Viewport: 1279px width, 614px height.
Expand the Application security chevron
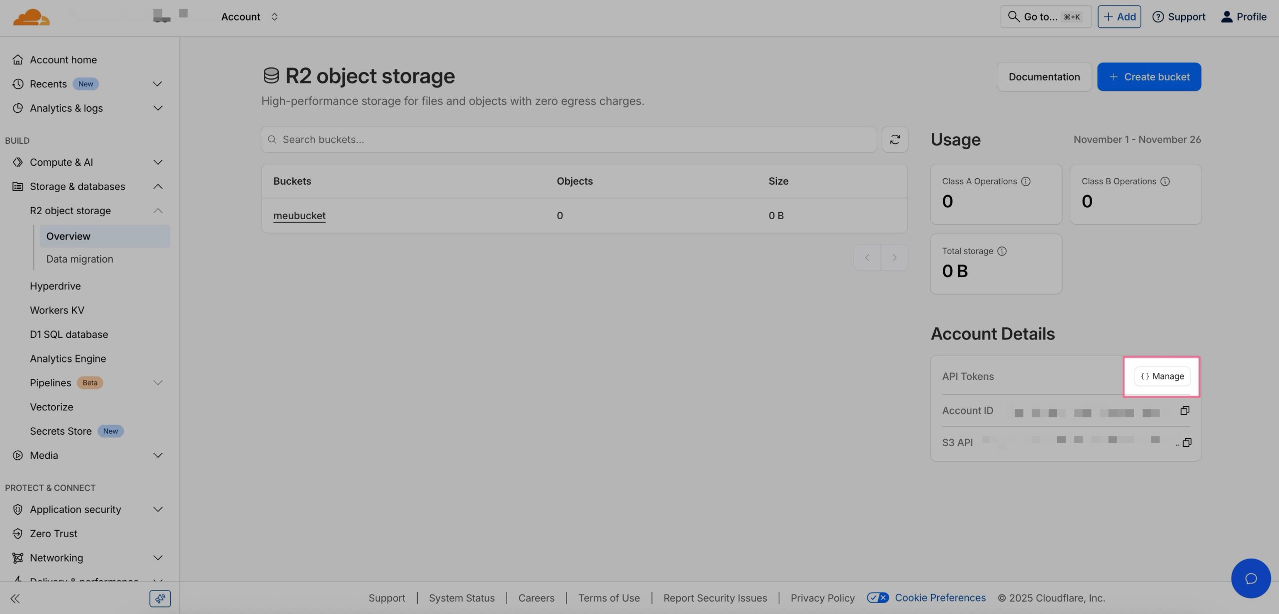pyautogui.click(x=157, y=510)
